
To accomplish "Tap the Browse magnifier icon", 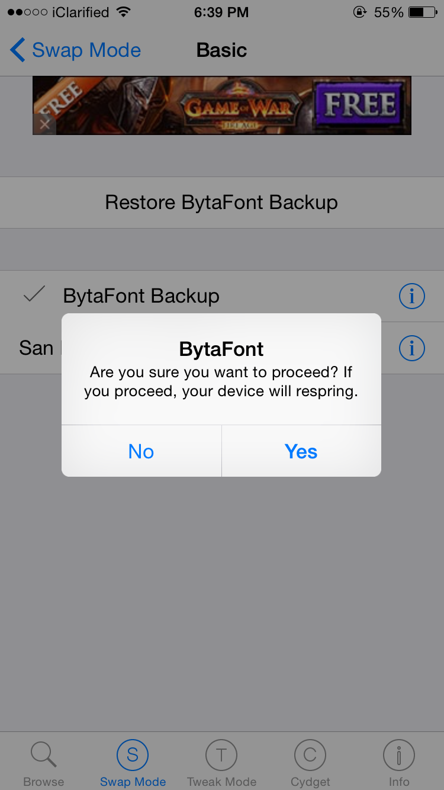I will click(x=43, y=754).
